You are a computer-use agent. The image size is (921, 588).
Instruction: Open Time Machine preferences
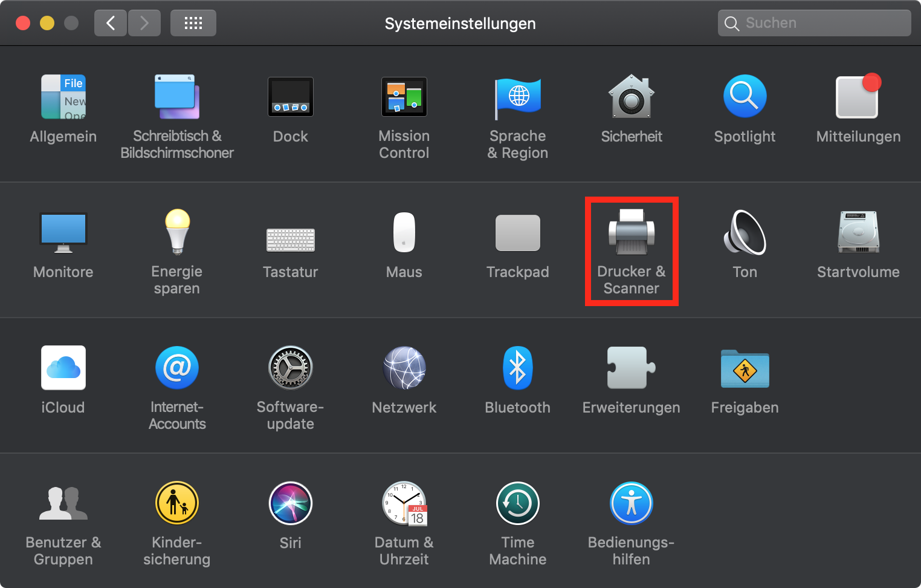(x=518, y=503)
